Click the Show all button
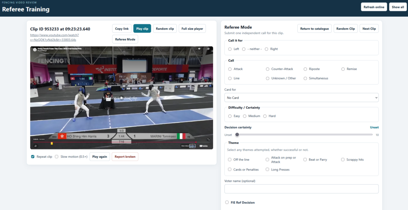This screenshot has width=408, height=210. point(398,7)
